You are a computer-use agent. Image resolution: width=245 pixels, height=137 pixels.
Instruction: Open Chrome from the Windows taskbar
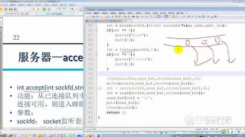[x=11, y=136]
